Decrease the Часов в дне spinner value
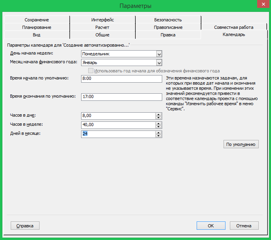This screenshot has height=240, width=271. click(159, 117)
